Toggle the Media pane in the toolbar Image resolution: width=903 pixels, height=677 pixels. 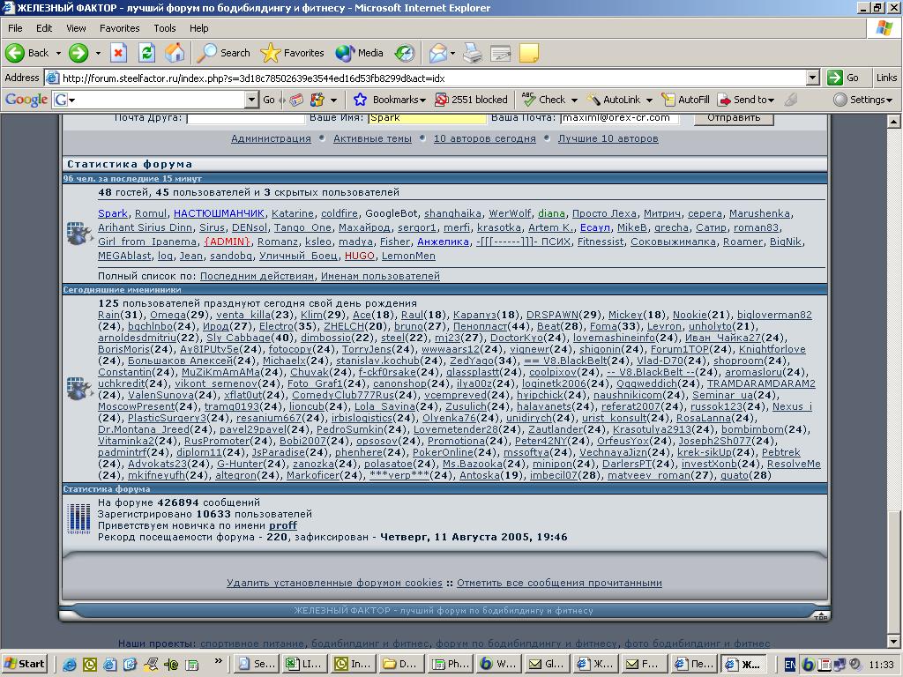point(360,53)
